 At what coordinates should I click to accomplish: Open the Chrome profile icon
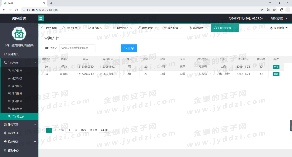(x=282, y=10)
